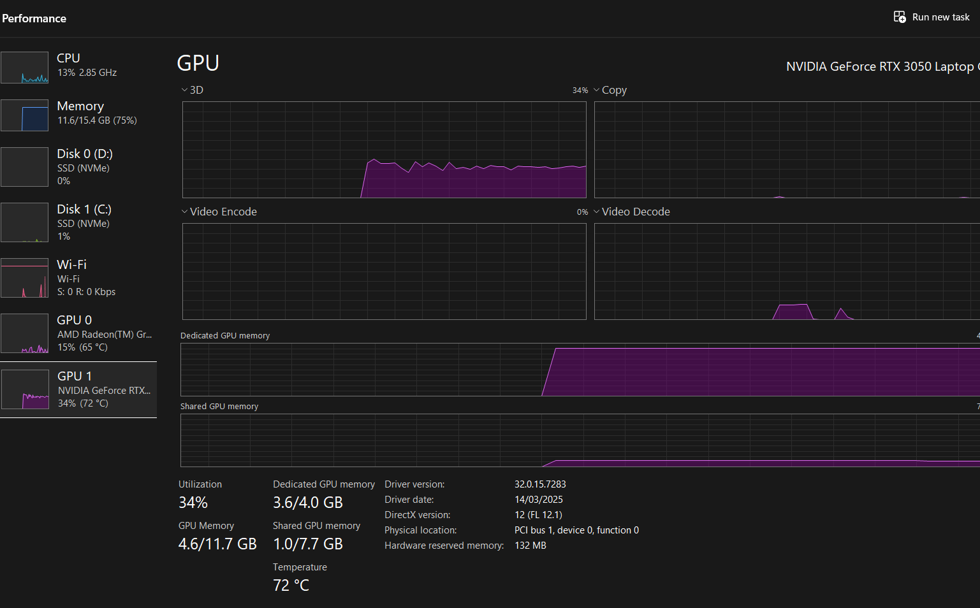Open the Video Decode engine dropdown chevron
This screenshot has width=980, height=608.
tap(597, 212)
